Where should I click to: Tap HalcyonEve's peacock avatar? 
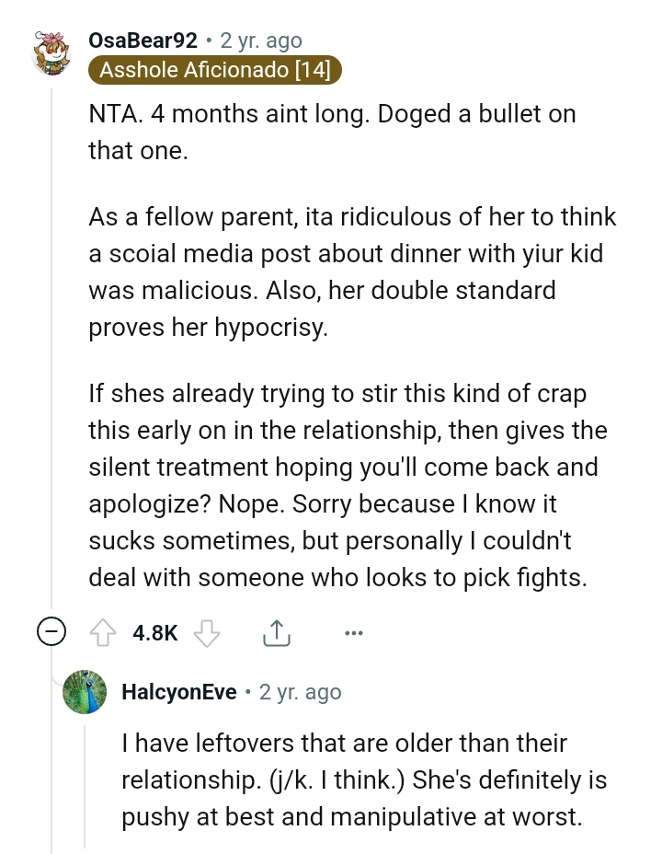point(85,692)
